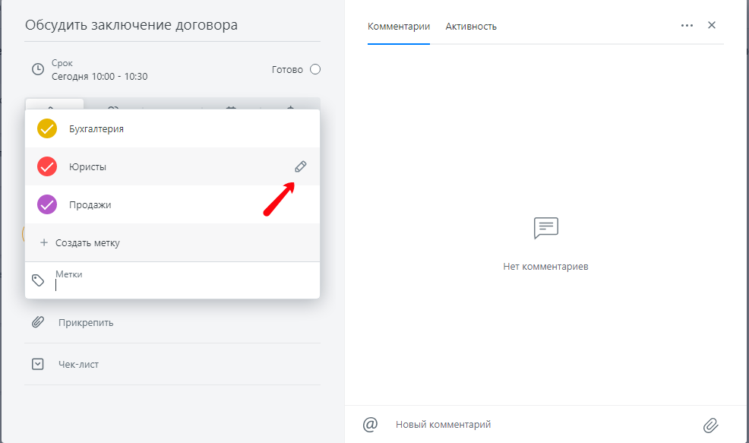The width and height of the screenshot is (749, 443).
Task: Click the Готово label text
Action: (287, 70)
